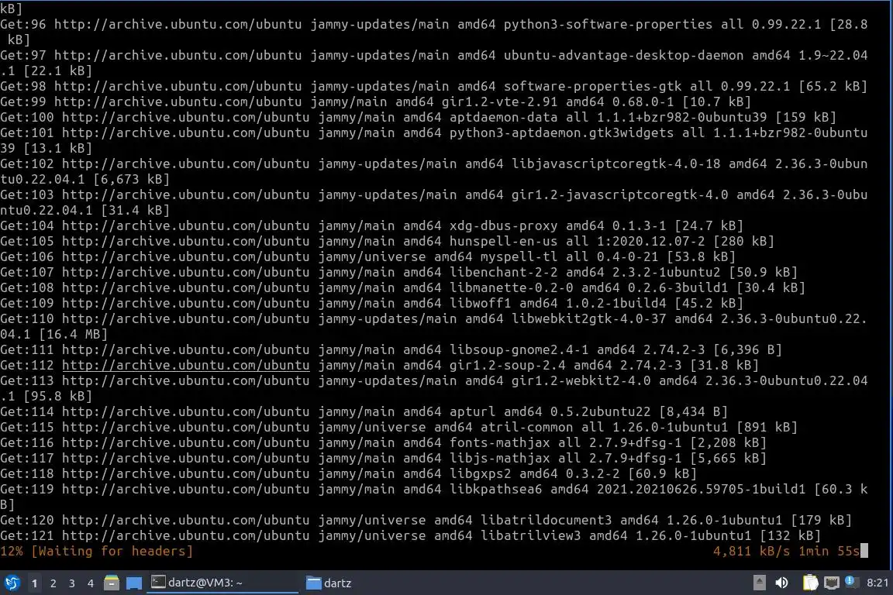Switch to virtual desktop 2
Image resolution: width=893 pixels, height=595 pixels.
pos(53,583)
